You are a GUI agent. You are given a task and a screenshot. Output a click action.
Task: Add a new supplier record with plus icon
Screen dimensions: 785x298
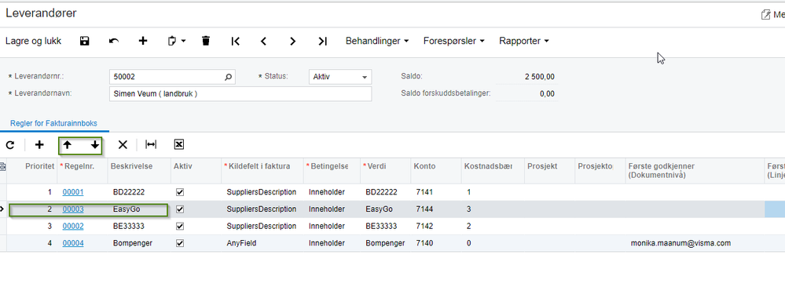point(143,41)
